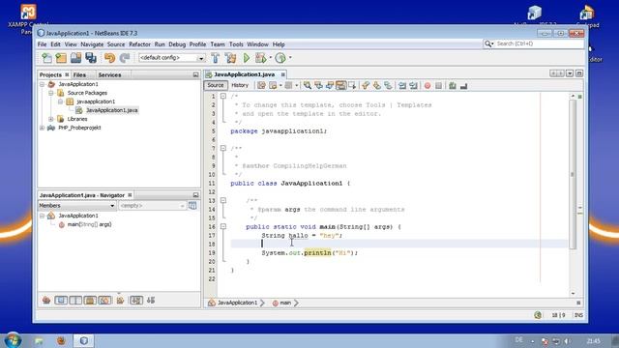Open the Debug menu

tap(177, 44)
